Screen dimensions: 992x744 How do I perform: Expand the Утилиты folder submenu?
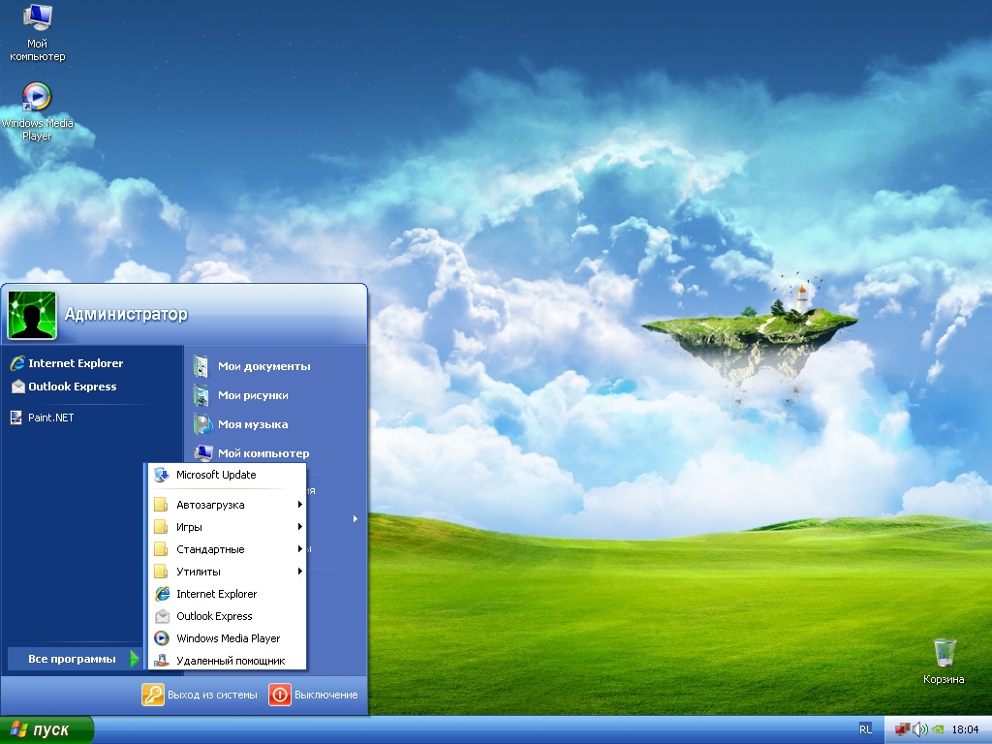coord(227,572)
